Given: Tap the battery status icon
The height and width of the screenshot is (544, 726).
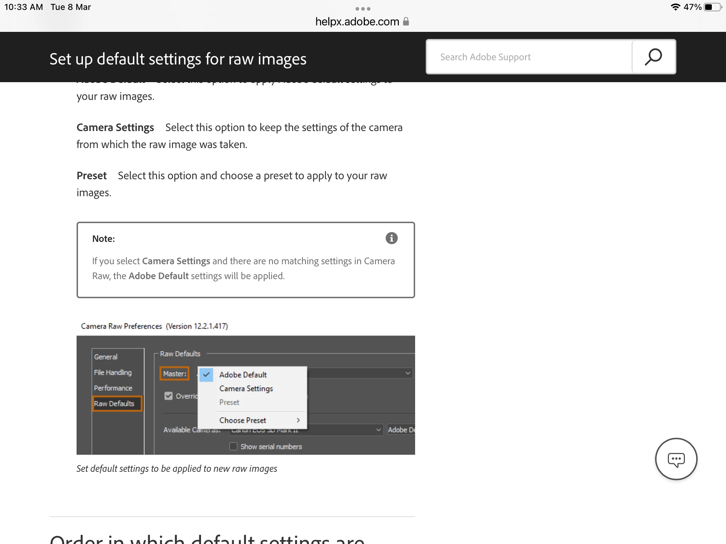Looking at the screenshot, I should point(713,7).
